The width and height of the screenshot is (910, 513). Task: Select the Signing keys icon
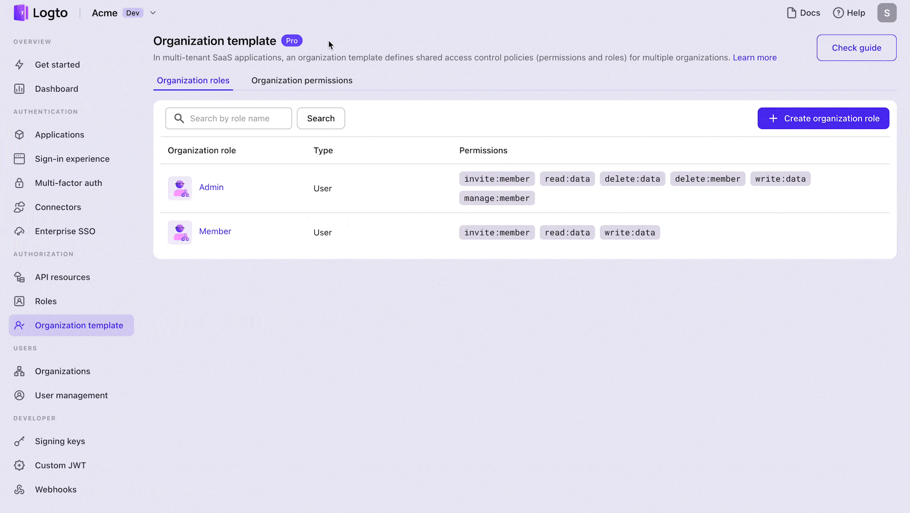point(20,441)
